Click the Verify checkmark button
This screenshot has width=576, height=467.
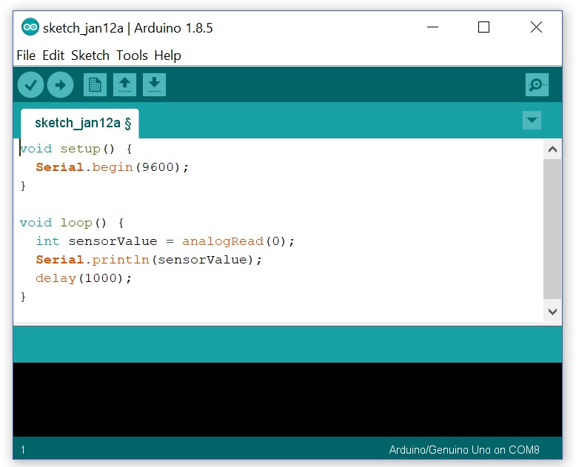30,85
